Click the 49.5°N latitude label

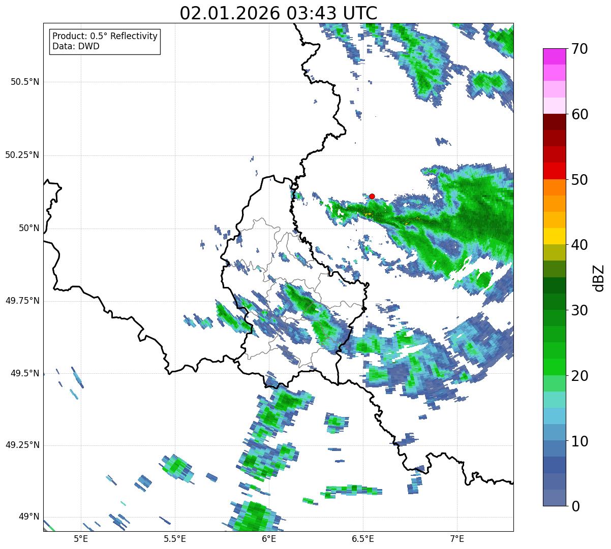coord(25,373)
